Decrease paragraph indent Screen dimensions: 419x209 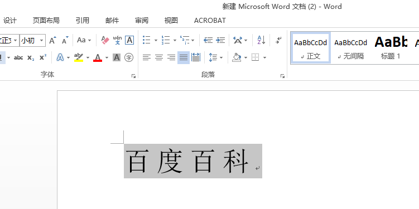(x=208, y=40)
